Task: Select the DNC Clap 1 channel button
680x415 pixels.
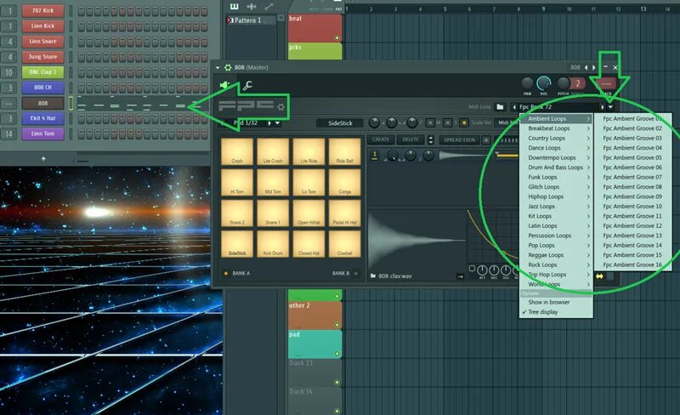Action: click(42, 72)
